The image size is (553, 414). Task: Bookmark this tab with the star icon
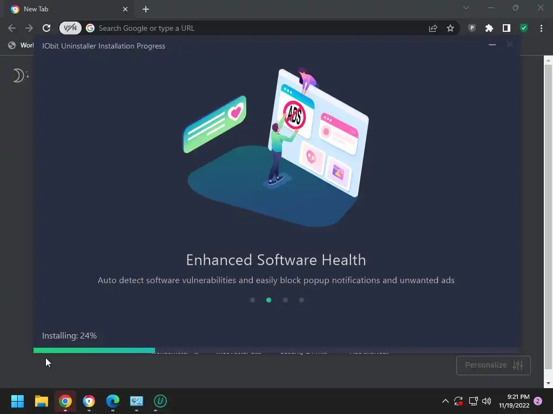click(450, 28)
